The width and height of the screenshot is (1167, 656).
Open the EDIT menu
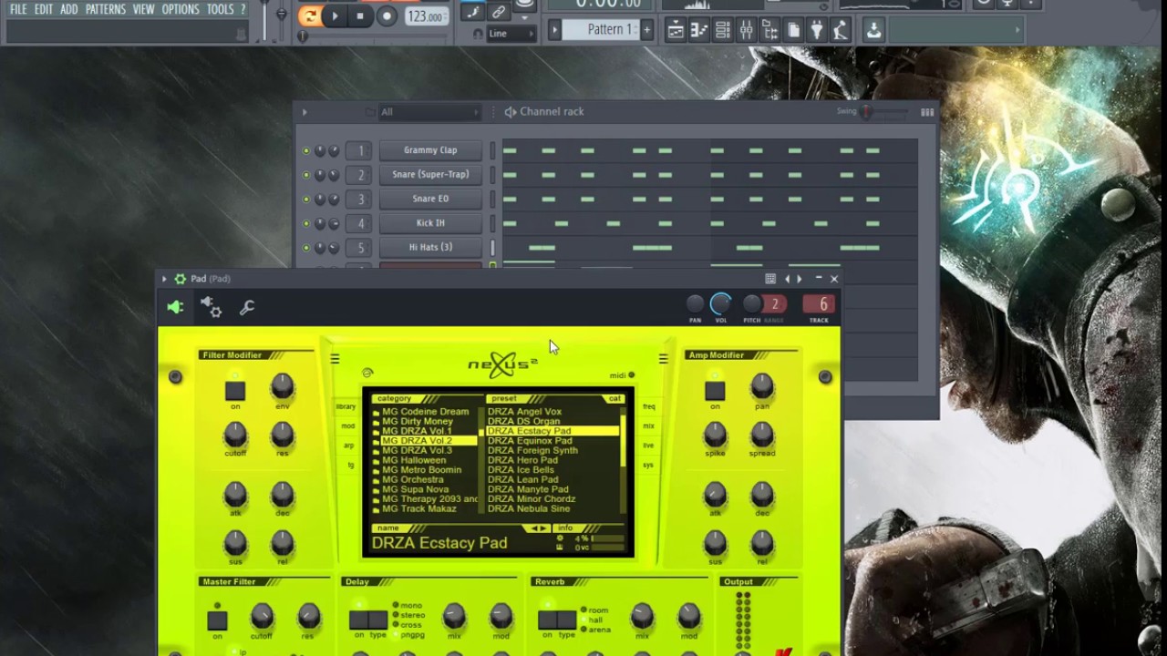pos(44,9)
